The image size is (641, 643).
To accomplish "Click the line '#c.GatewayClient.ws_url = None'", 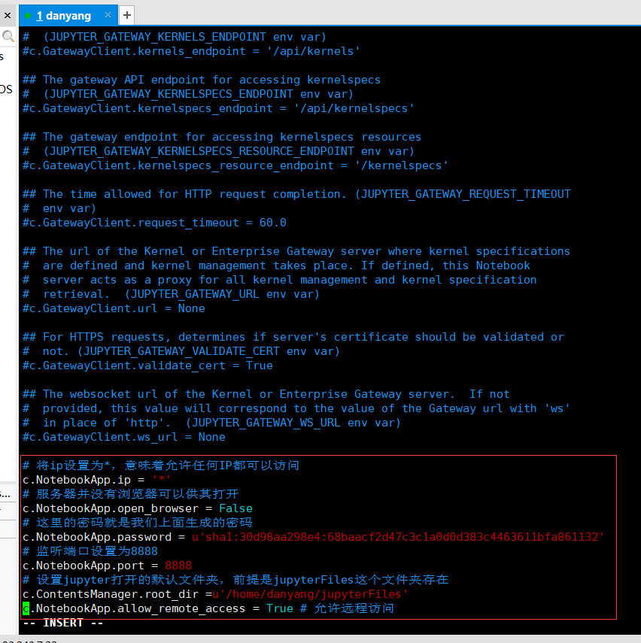I will (x=124, y=437).
